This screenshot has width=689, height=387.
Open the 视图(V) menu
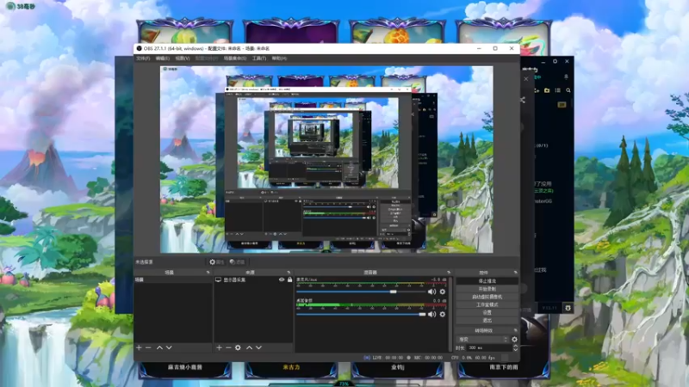coord(183,58)
